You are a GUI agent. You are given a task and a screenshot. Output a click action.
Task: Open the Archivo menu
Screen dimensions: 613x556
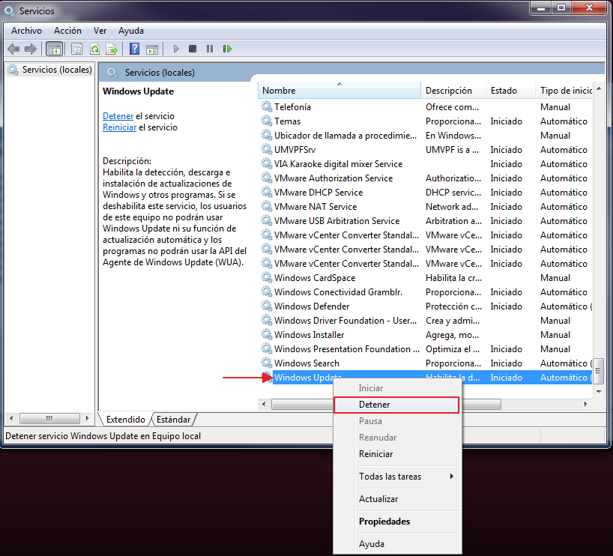(x=26, y=31)
